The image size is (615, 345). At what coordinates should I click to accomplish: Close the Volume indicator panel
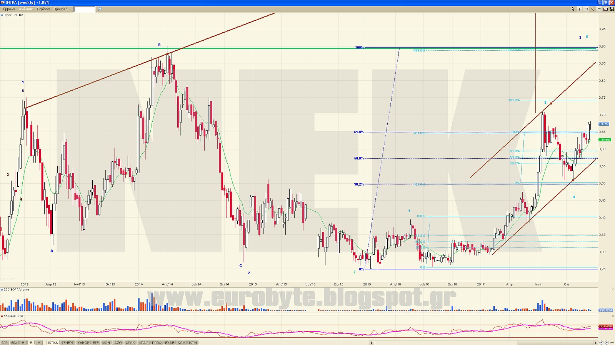[x=613, y=289]
